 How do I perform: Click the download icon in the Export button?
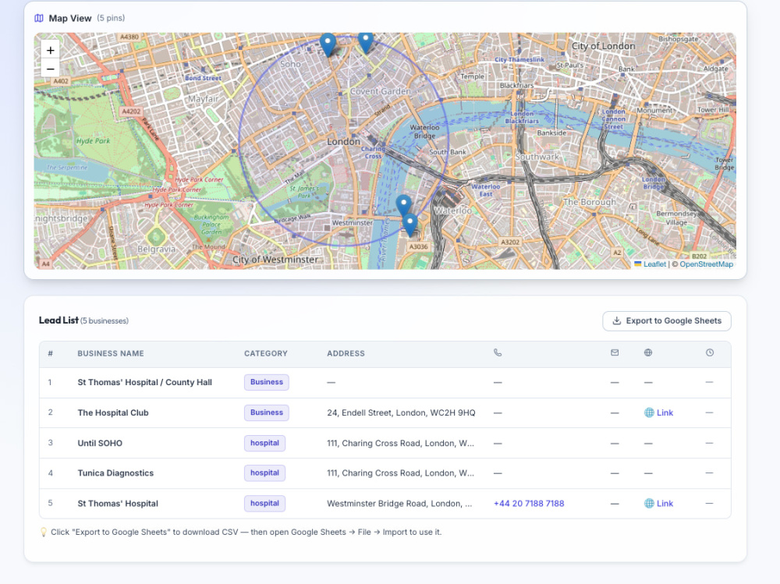pyautogui.click(x=616, y=321)
